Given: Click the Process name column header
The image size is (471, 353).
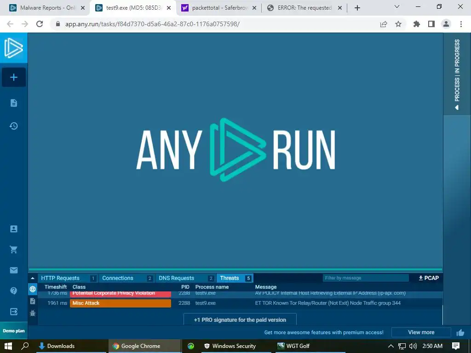Looking at the screenshot, I should (212, 287).
